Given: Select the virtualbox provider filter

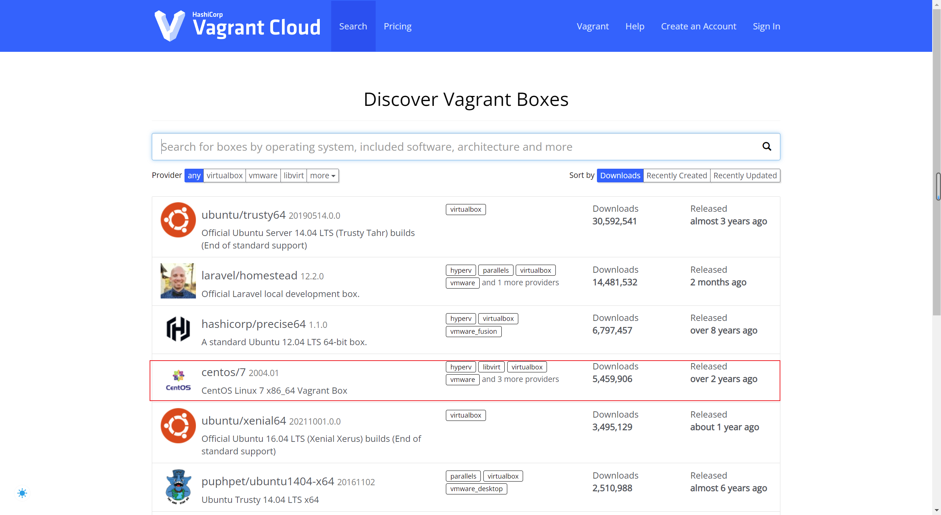Looking at the screenshot, I should (x=224, y=175).
